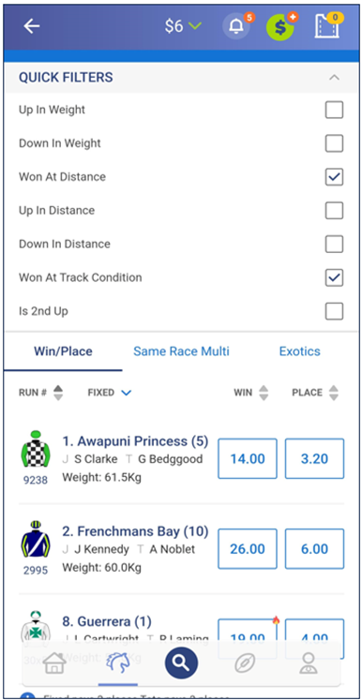This screenshot has width=362, height=700.
Task: Uncheck Won At Distance filter
Action: tap(334, 177)
